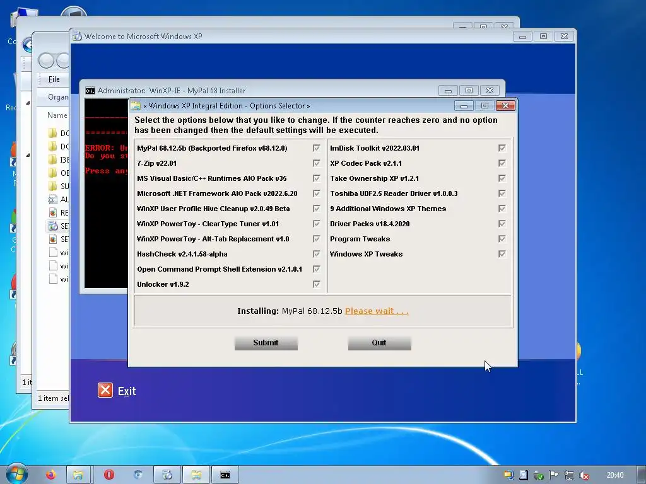
Task: Toggle Open Command Prompt Shell Extension checkbox
Action: click(317, 269)
